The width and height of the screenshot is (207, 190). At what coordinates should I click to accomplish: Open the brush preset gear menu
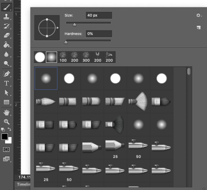tap(199, 15)
